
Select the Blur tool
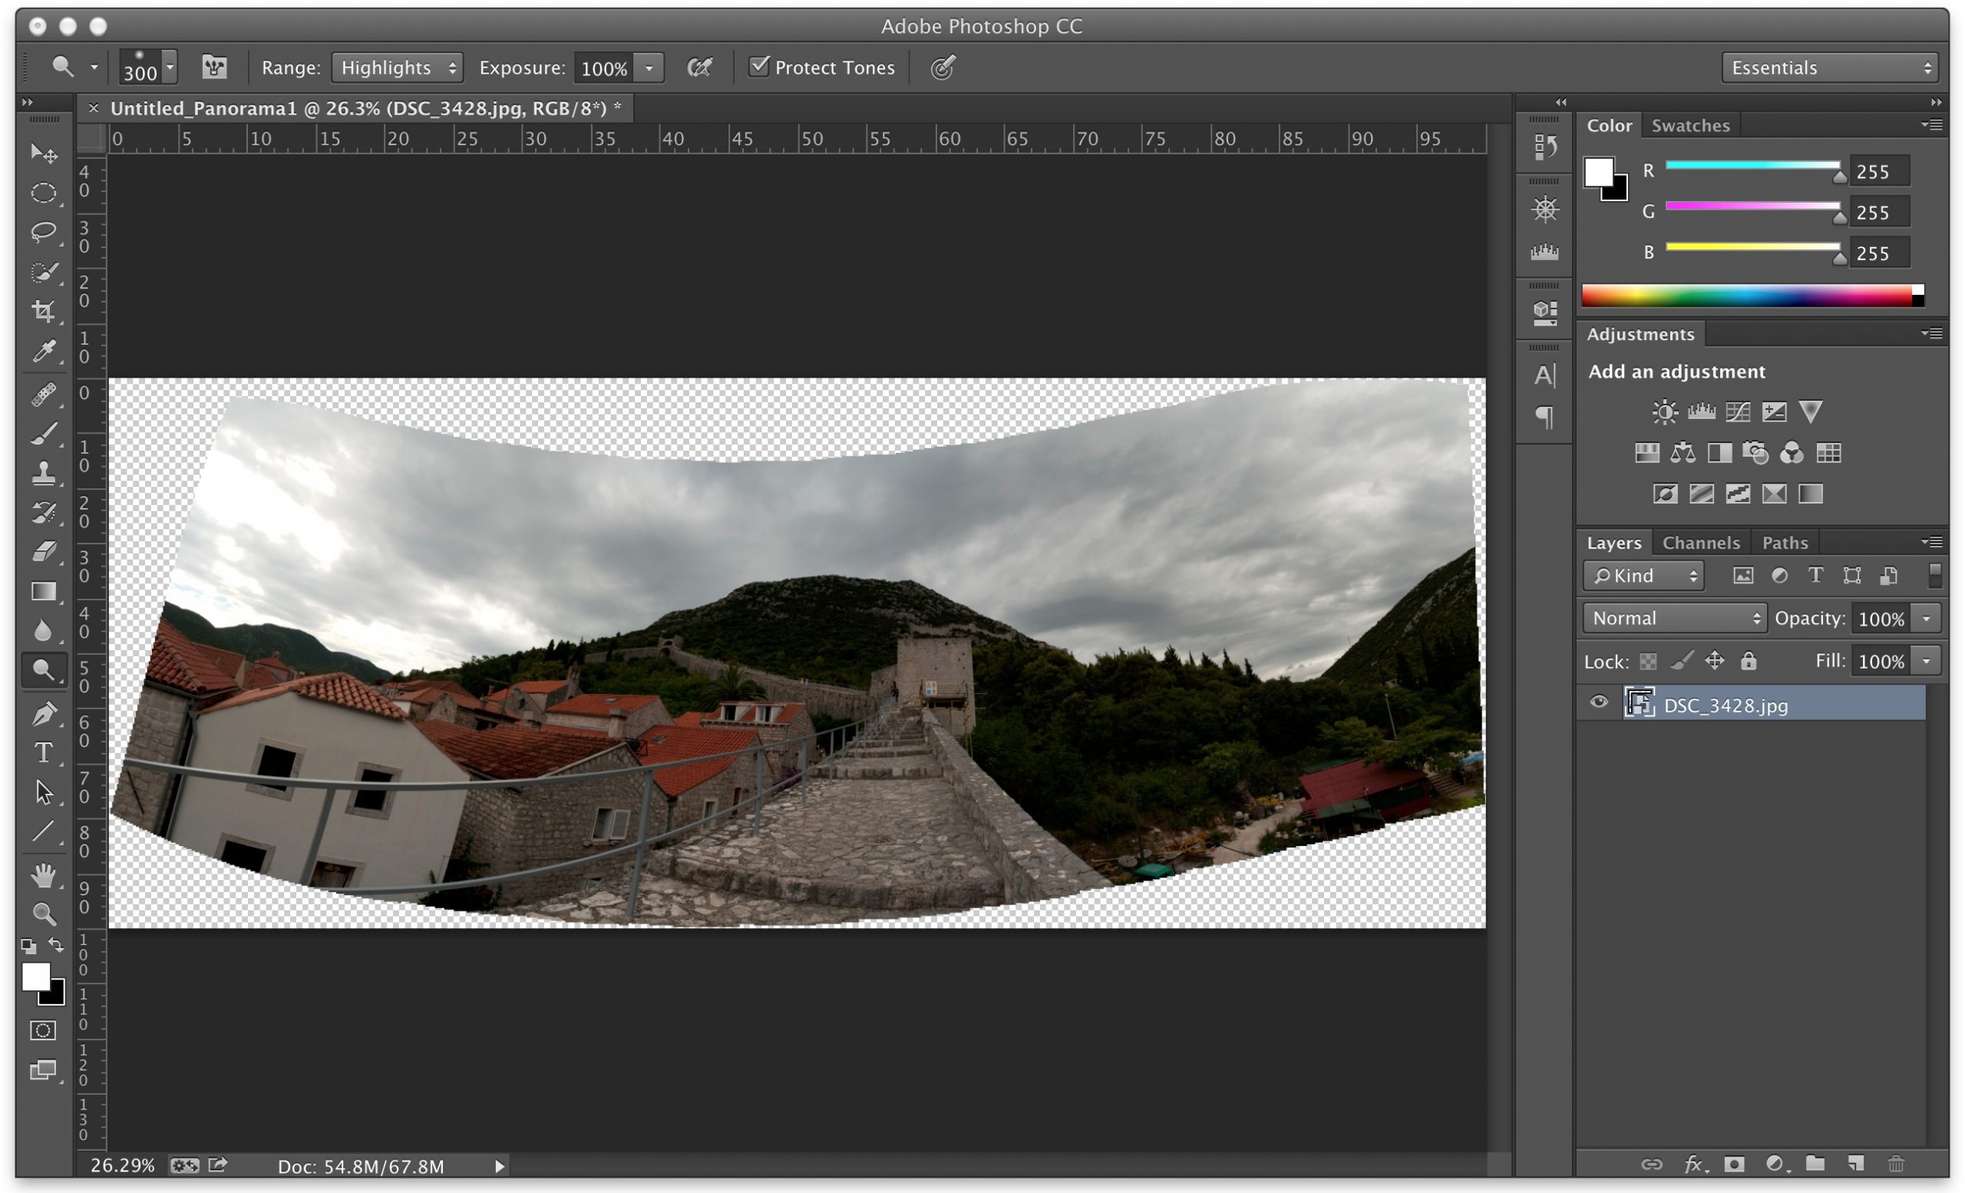pyautogui.click(x=44, y=630)
